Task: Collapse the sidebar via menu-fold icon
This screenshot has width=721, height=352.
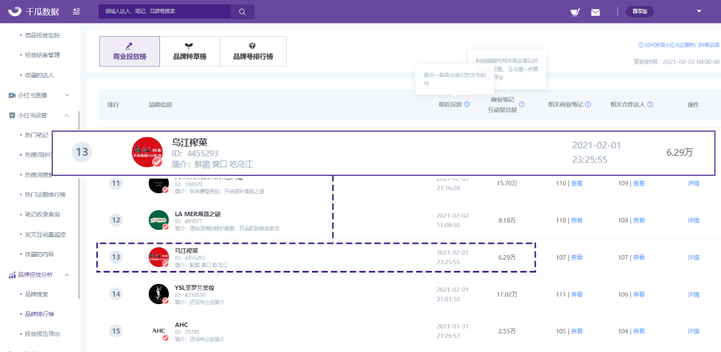Action: point(76,11)
